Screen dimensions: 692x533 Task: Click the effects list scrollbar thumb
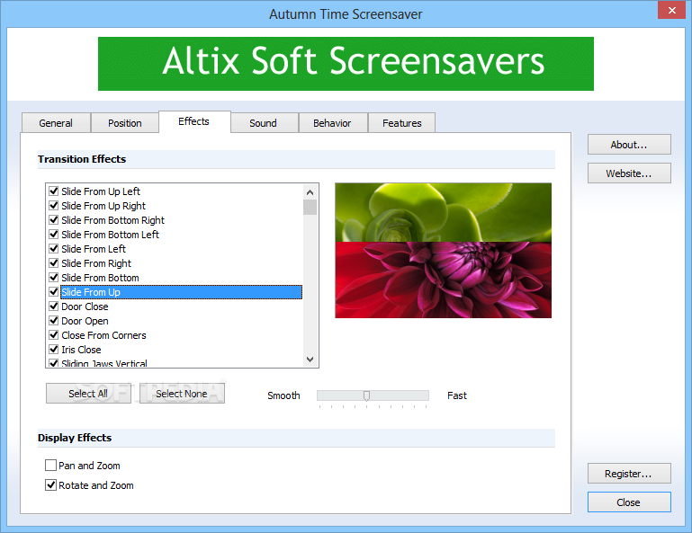coord(310,207)
